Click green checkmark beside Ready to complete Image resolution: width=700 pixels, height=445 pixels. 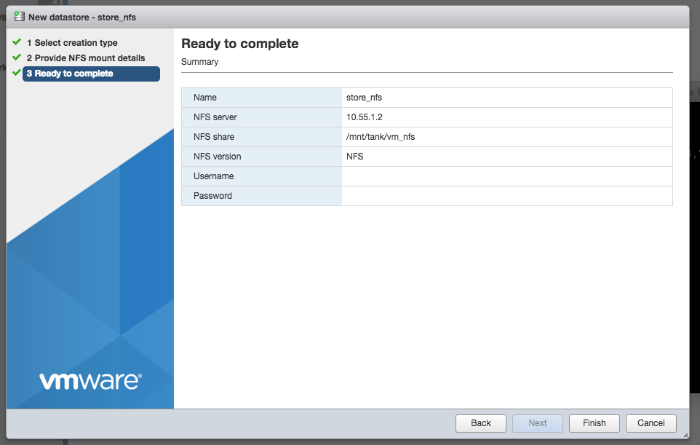click(x=17, y=72)
